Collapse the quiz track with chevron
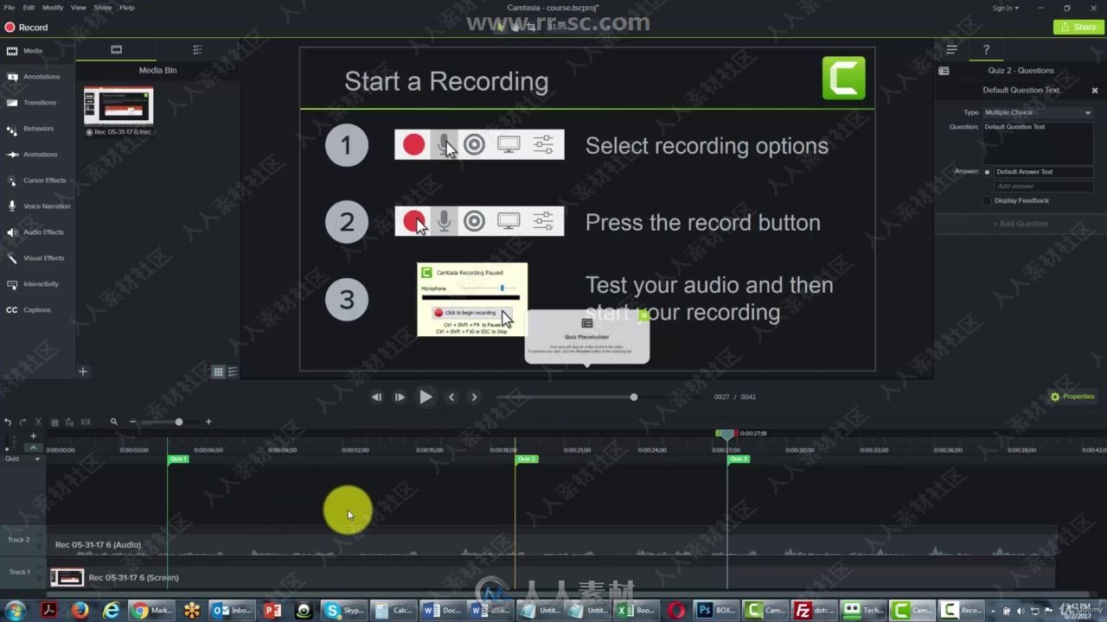1107x622 pixels. [x=34, y=447]
